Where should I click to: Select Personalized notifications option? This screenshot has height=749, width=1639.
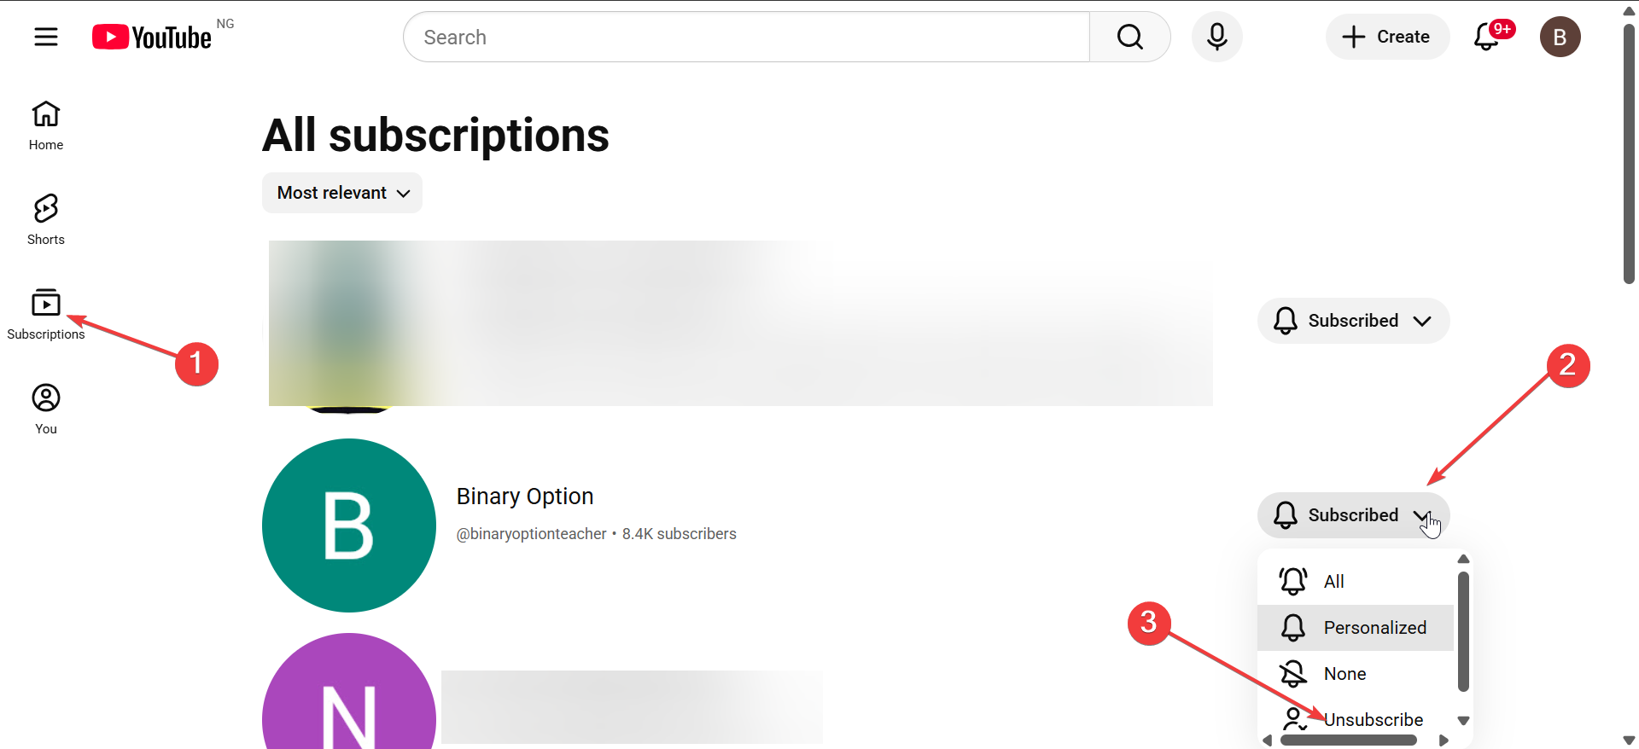[1356, 628]
